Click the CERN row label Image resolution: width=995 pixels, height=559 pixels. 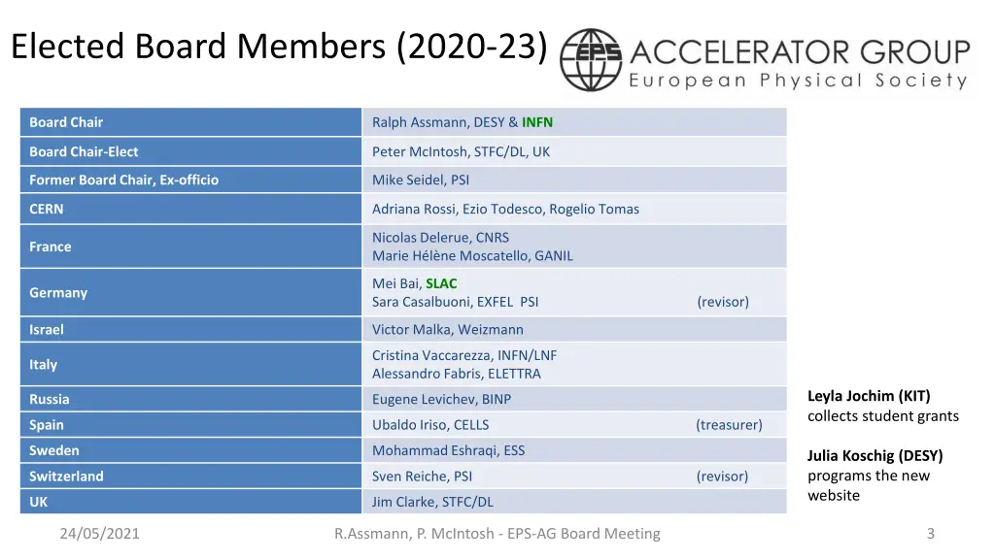pos(47,209)
